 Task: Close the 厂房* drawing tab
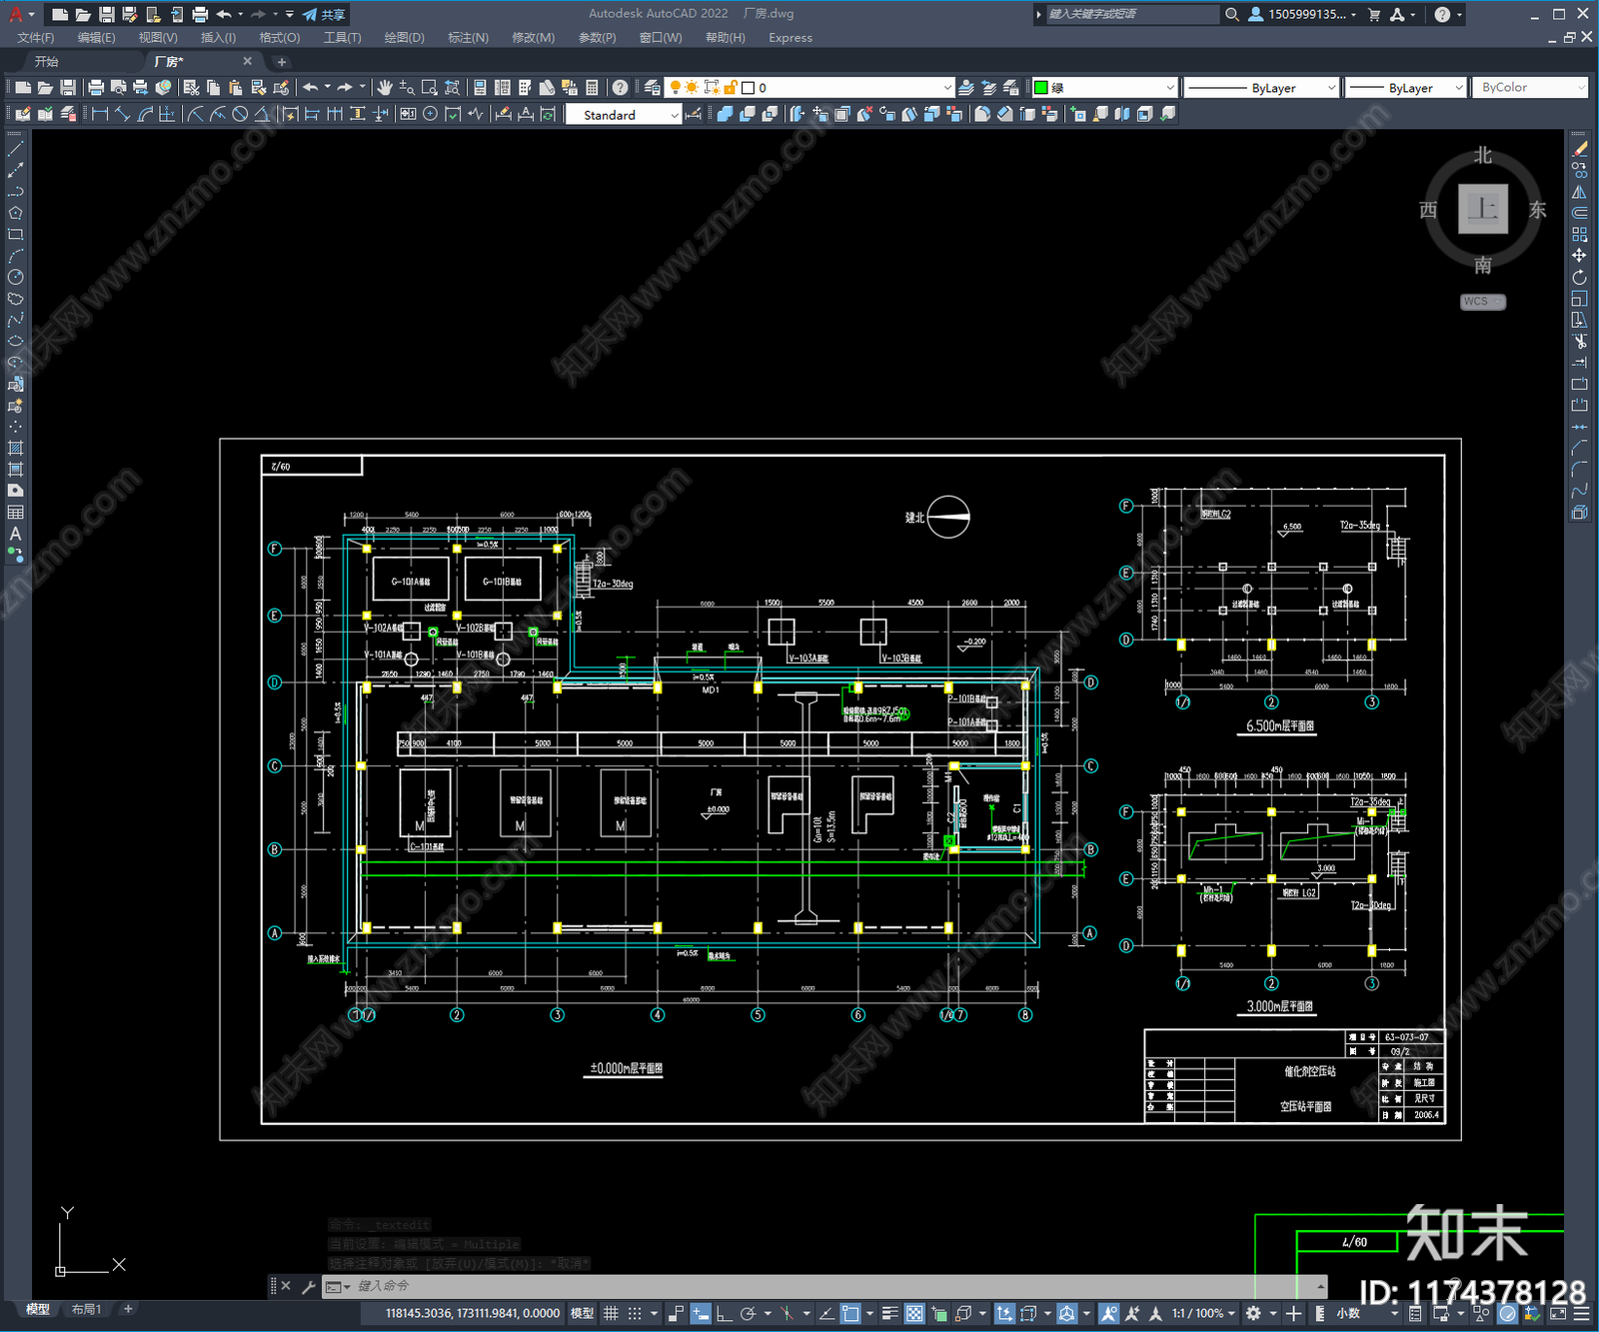248,61
